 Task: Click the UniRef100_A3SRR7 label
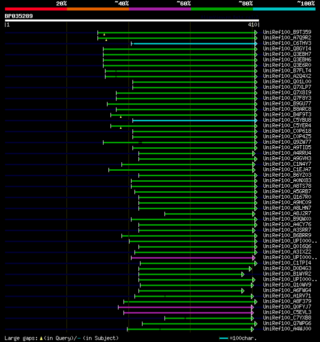click(x=287, y=230)
